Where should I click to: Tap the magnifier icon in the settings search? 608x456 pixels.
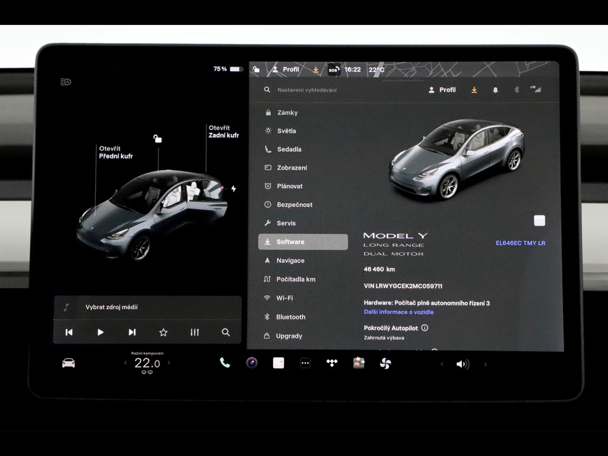click(x=267, y=90)
